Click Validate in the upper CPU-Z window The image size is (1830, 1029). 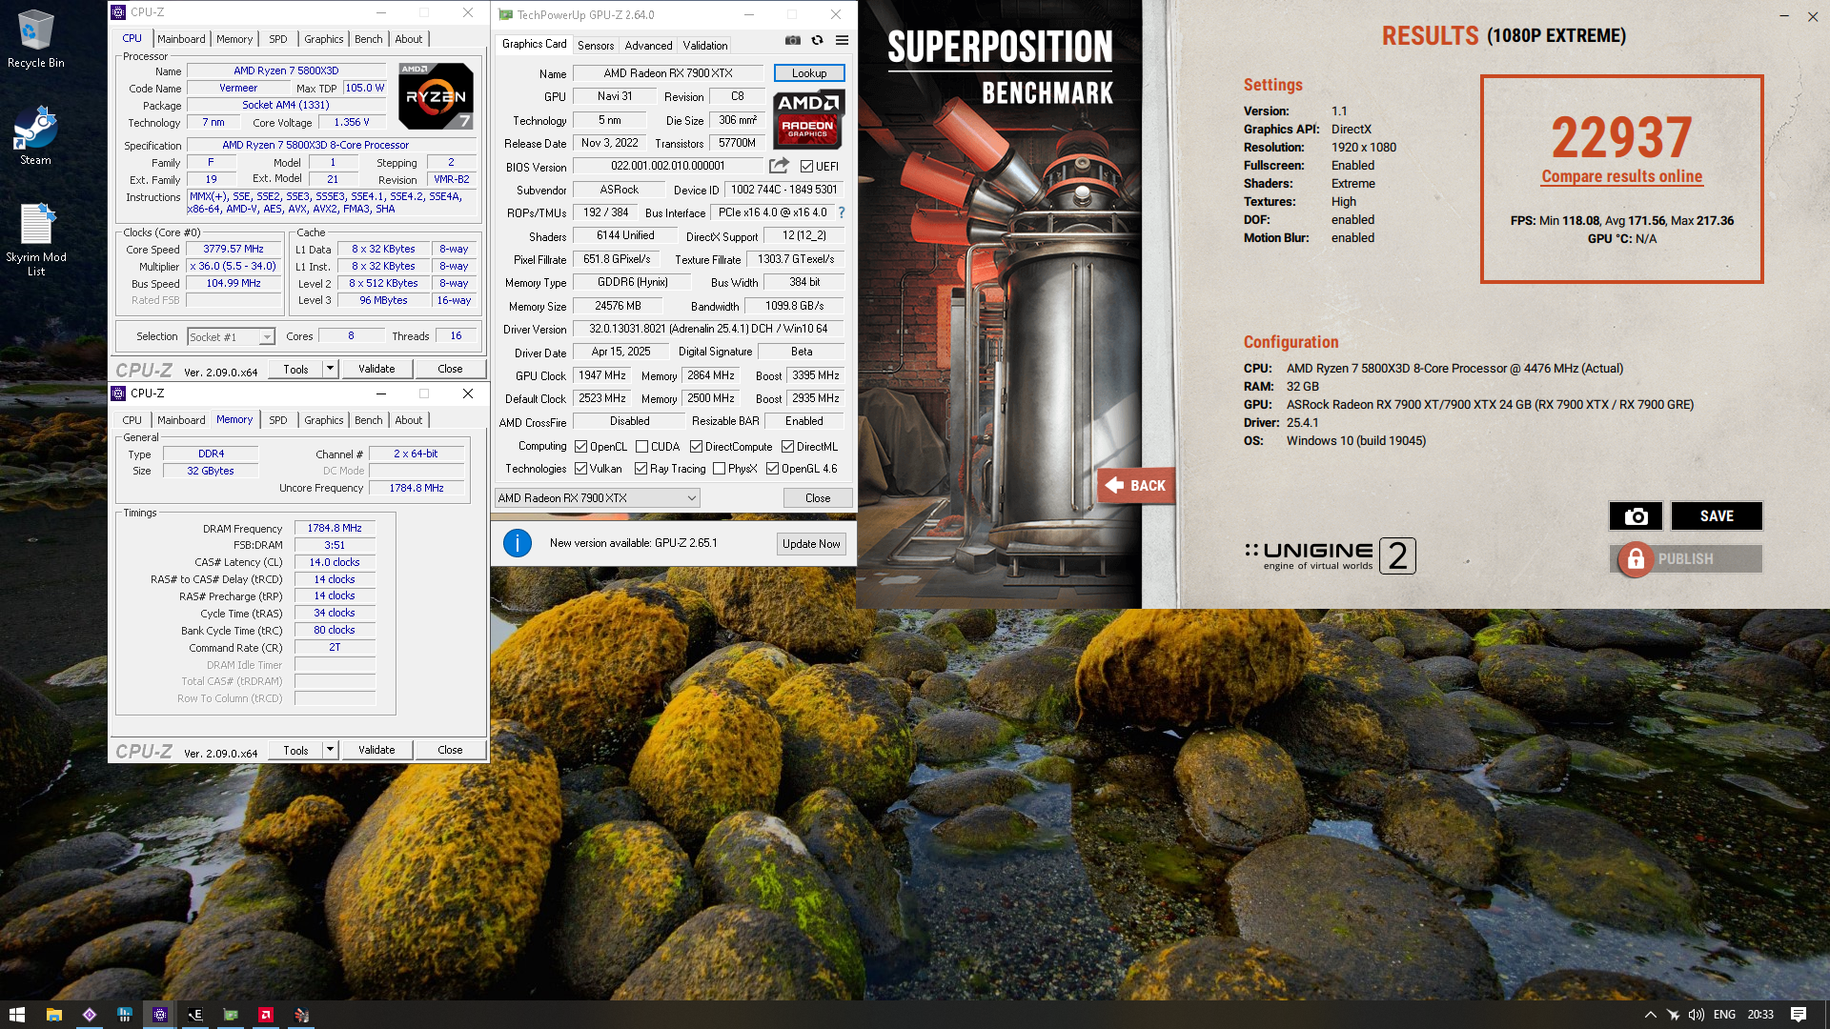[x=376, y=369]
